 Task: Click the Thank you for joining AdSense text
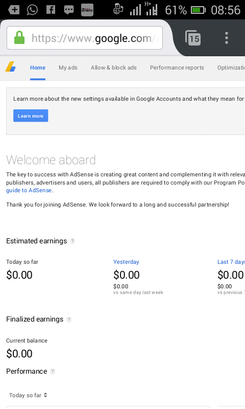(x=118, y=205)
